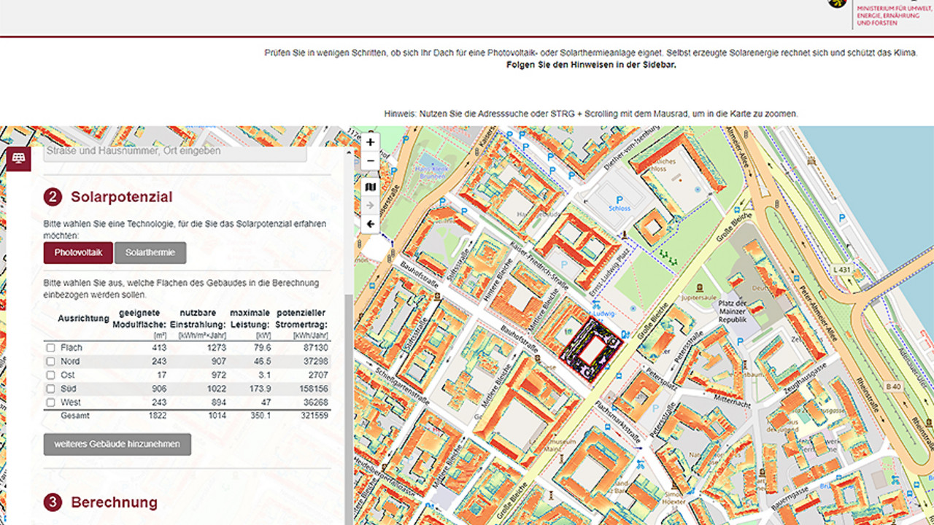Check the Süd orientation checkbox
This screenshot has height=525, width=934.
pos(50,389)
